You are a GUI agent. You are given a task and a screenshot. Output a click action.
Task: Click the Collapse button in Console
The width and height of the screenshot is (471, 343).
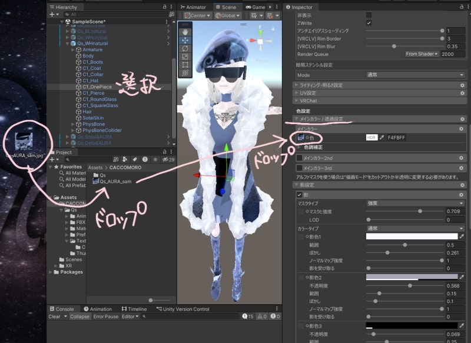[80, 317]
